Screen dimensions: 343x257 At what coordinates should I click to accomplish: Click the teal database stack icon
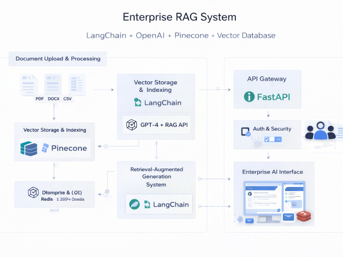coord(29,149)
